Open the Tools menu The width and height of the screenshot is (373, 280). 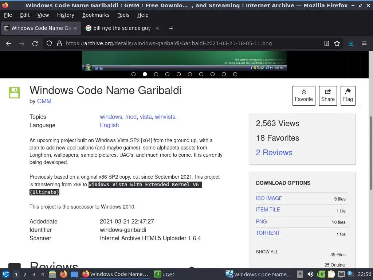tap(123, 15)
